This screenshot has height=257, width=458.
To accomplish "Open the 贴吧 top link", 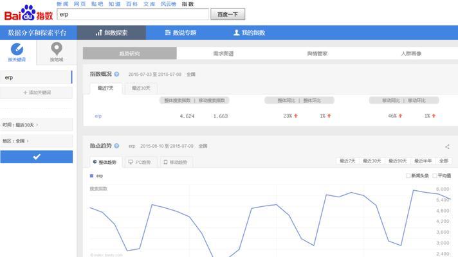I will (97, 4).
